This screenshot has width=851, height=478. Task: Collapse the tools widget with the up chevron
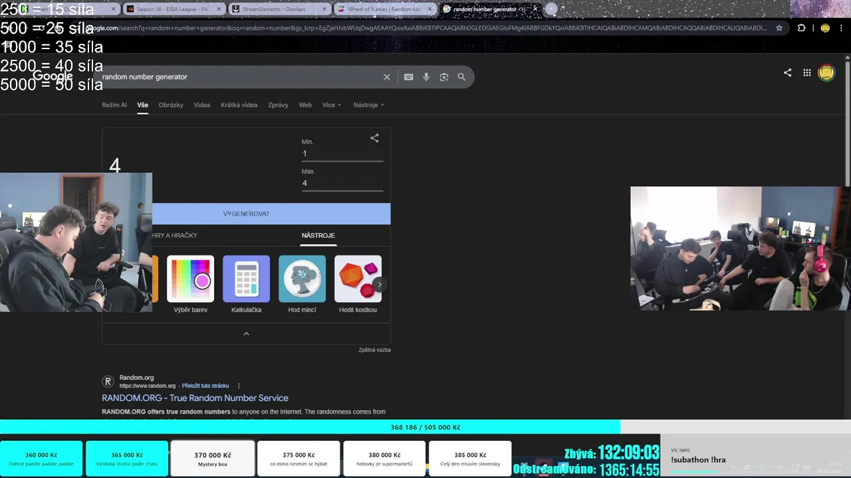point(246,333)
